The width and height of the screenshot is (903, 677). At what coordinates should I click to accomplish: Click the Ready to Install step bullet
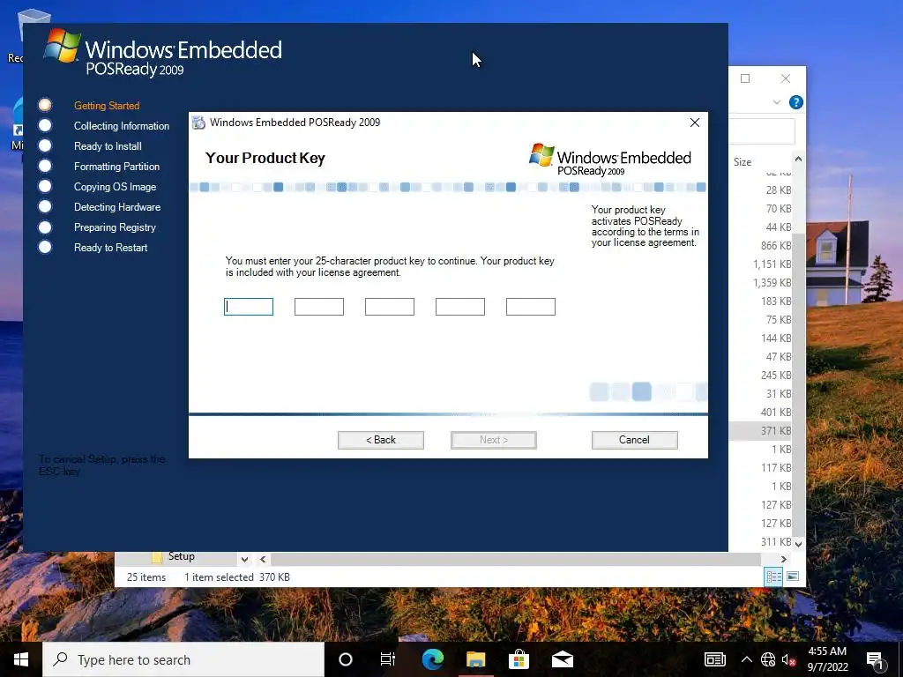pos(45,145)
